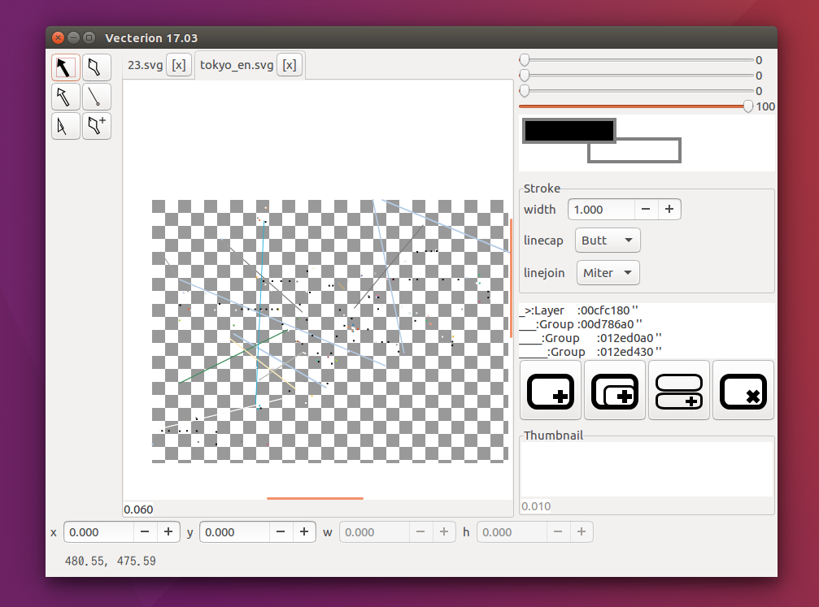Click the new layer button
Image resolution: width=819 pixels, height=607 pixels.
click(x=551, y=390)
